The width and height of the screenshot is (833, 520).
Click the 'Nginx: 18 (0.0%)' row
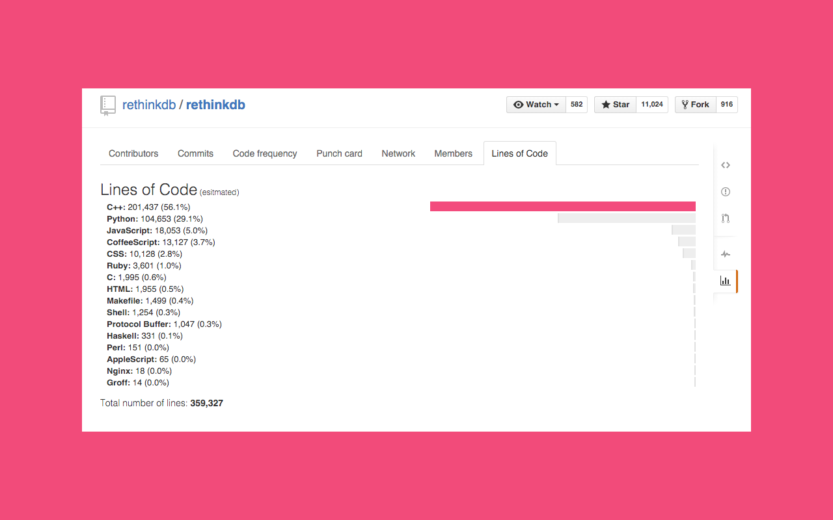coord(139,371)
